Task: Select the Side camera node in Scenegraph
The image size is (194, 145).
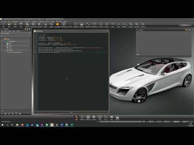Action: pyautogui.click(x=10, y=46)
